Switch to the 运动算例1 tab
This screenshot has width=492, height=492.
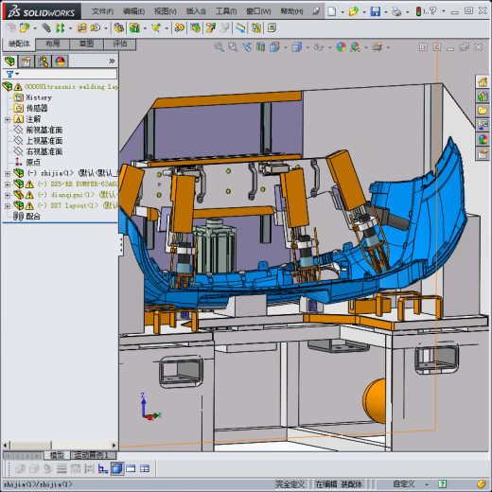pos(93,455)
